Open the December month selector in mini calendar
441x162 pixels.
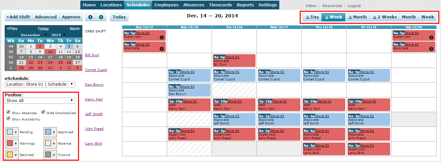coord(34,35)
